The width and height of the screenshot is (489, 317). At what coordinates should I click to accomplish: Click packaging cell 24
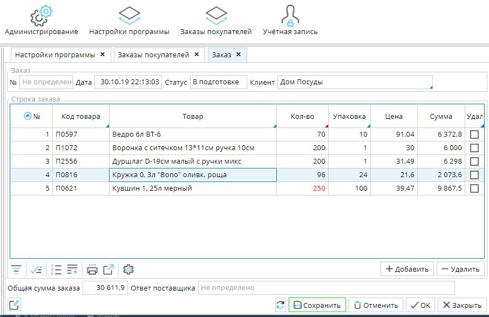point(349,175)
